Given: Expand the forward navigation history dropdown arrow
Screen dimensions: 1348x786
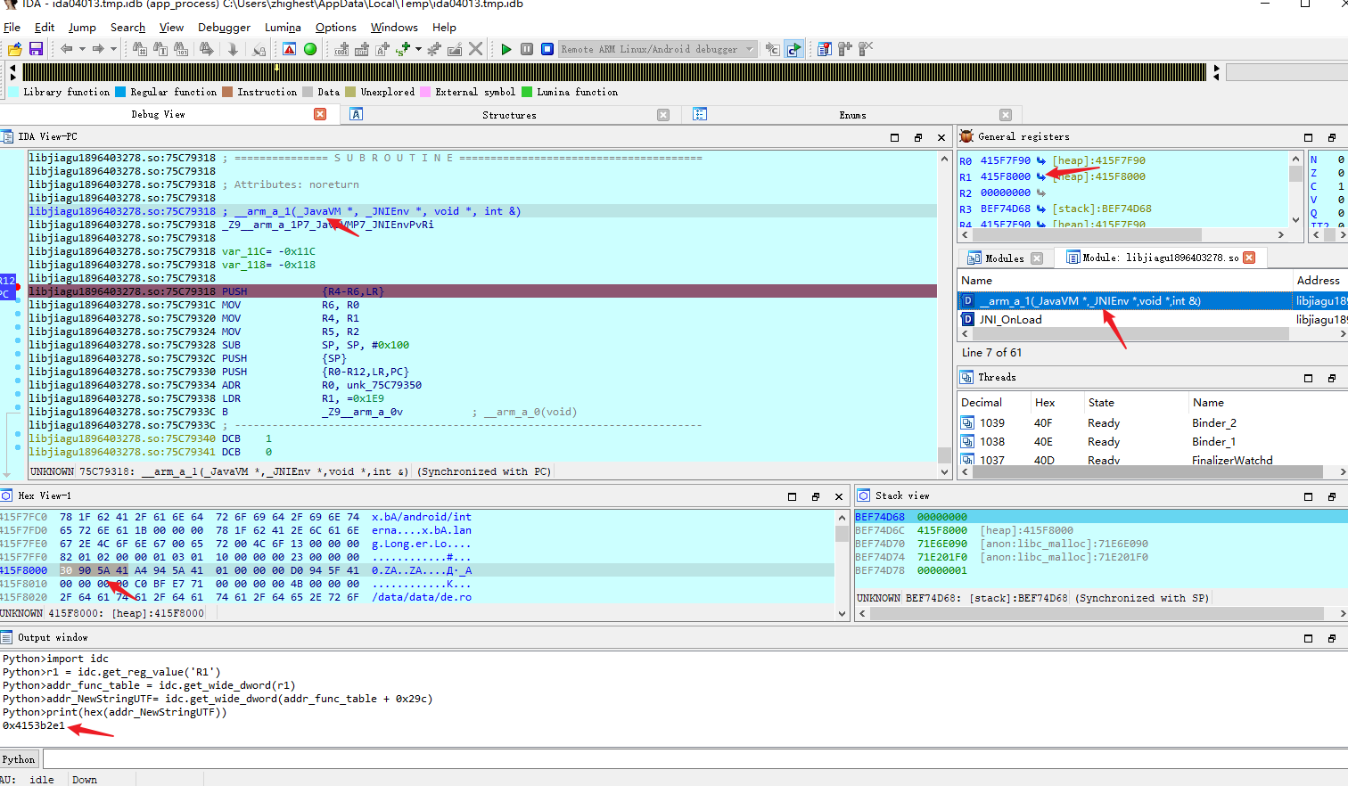Looking at the screenshot, I should pos(113,49).
